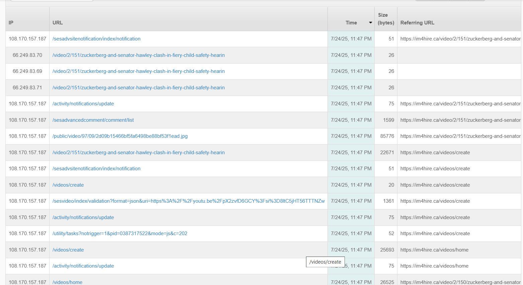Open the /videos/create link sized 25693 bytes
The height and width of the screenshot is (285, 523).
coord(68,250)
